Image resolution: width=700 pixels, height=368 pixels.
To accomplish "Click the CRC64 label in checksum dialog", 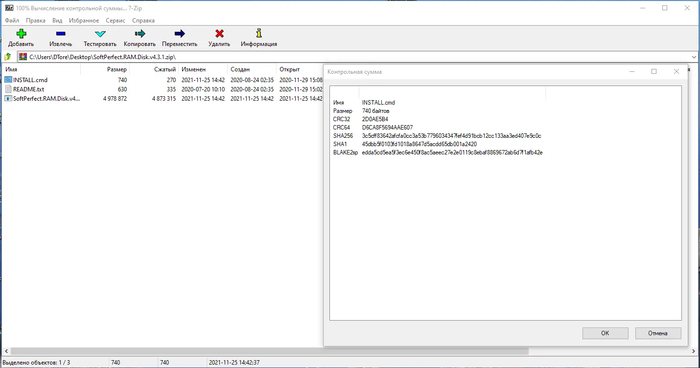I will pyautogui.click(x=342, y=128).
